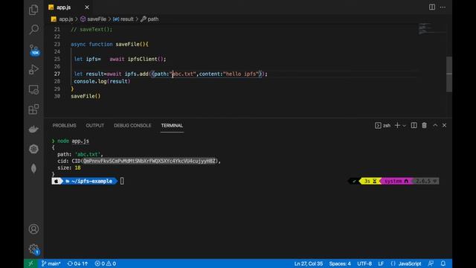Open Source Control view with 10K badge

tap(34, 50)
